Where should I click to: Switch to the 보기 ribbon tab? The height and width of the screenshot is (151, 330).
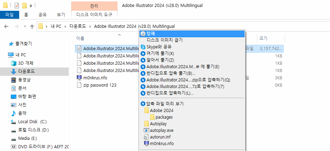(x=61, y=15)
